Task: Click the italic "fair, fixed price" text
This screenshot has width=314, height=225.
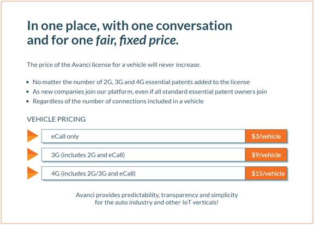Action: coord(137,40)
